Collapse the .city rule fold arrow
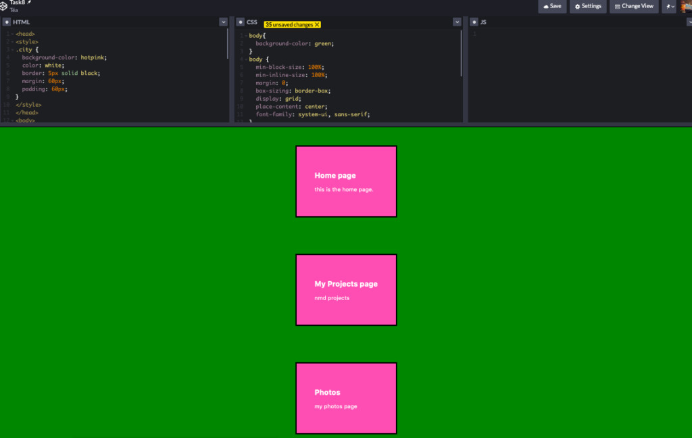This screenshot has width=692, height=438. pos(12,50)
